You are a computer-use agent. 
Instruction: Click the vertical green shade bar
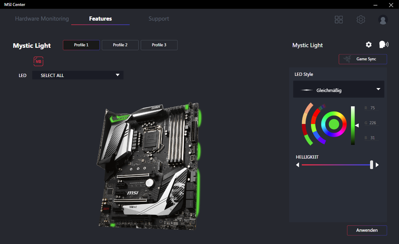(353, 125)
